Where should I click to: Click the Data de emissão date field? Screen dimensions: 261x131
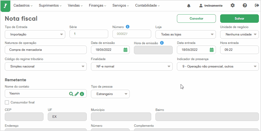110,50
